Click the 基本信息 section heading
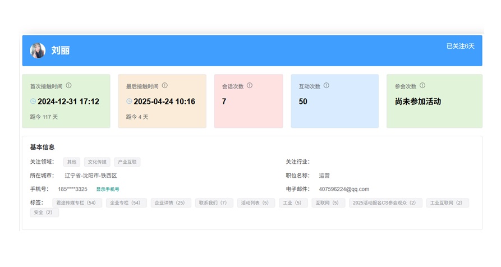This screenshot has height=267, width=501. tap(42, 147)
